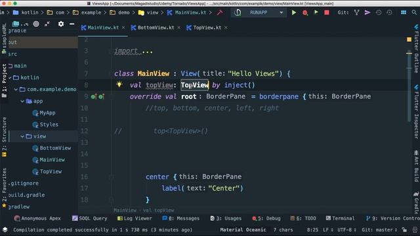Click Material Oceanic theme in status bar
Viewport: 420px width, 236px height.
pos(243,229)
